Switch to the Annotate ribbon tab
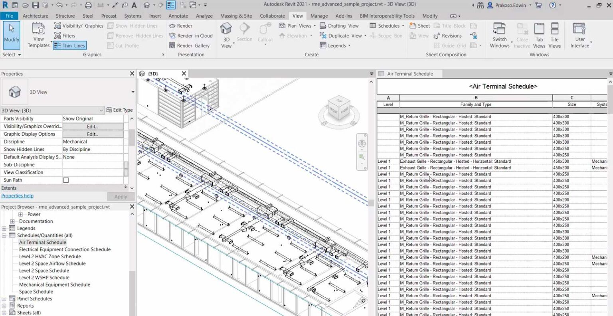This screenshot has height=316, width=613. pyautogui.click(x=178, y=16)
